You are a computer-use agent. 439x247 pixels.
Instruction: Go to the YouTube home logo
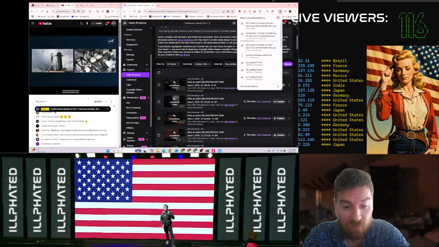45,23
